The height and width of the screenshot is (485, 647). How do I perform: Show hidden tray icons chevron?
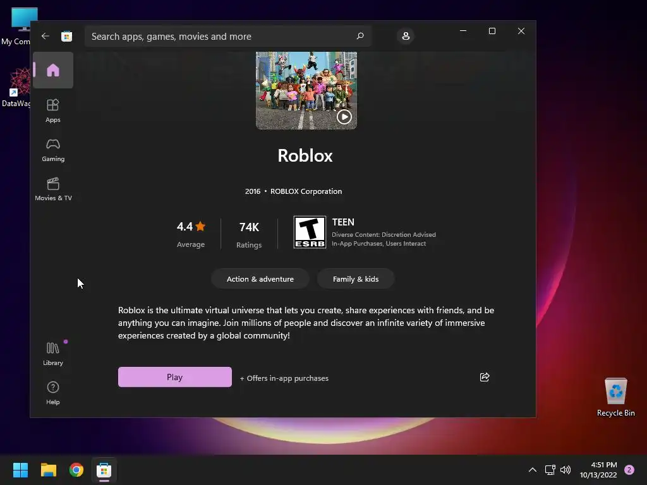click(532, 470)
